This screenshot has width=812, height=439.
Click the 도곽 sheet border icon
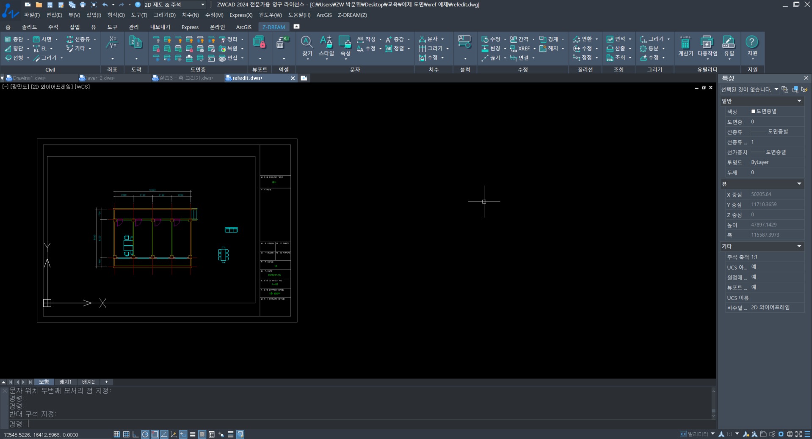click(136, 43)
